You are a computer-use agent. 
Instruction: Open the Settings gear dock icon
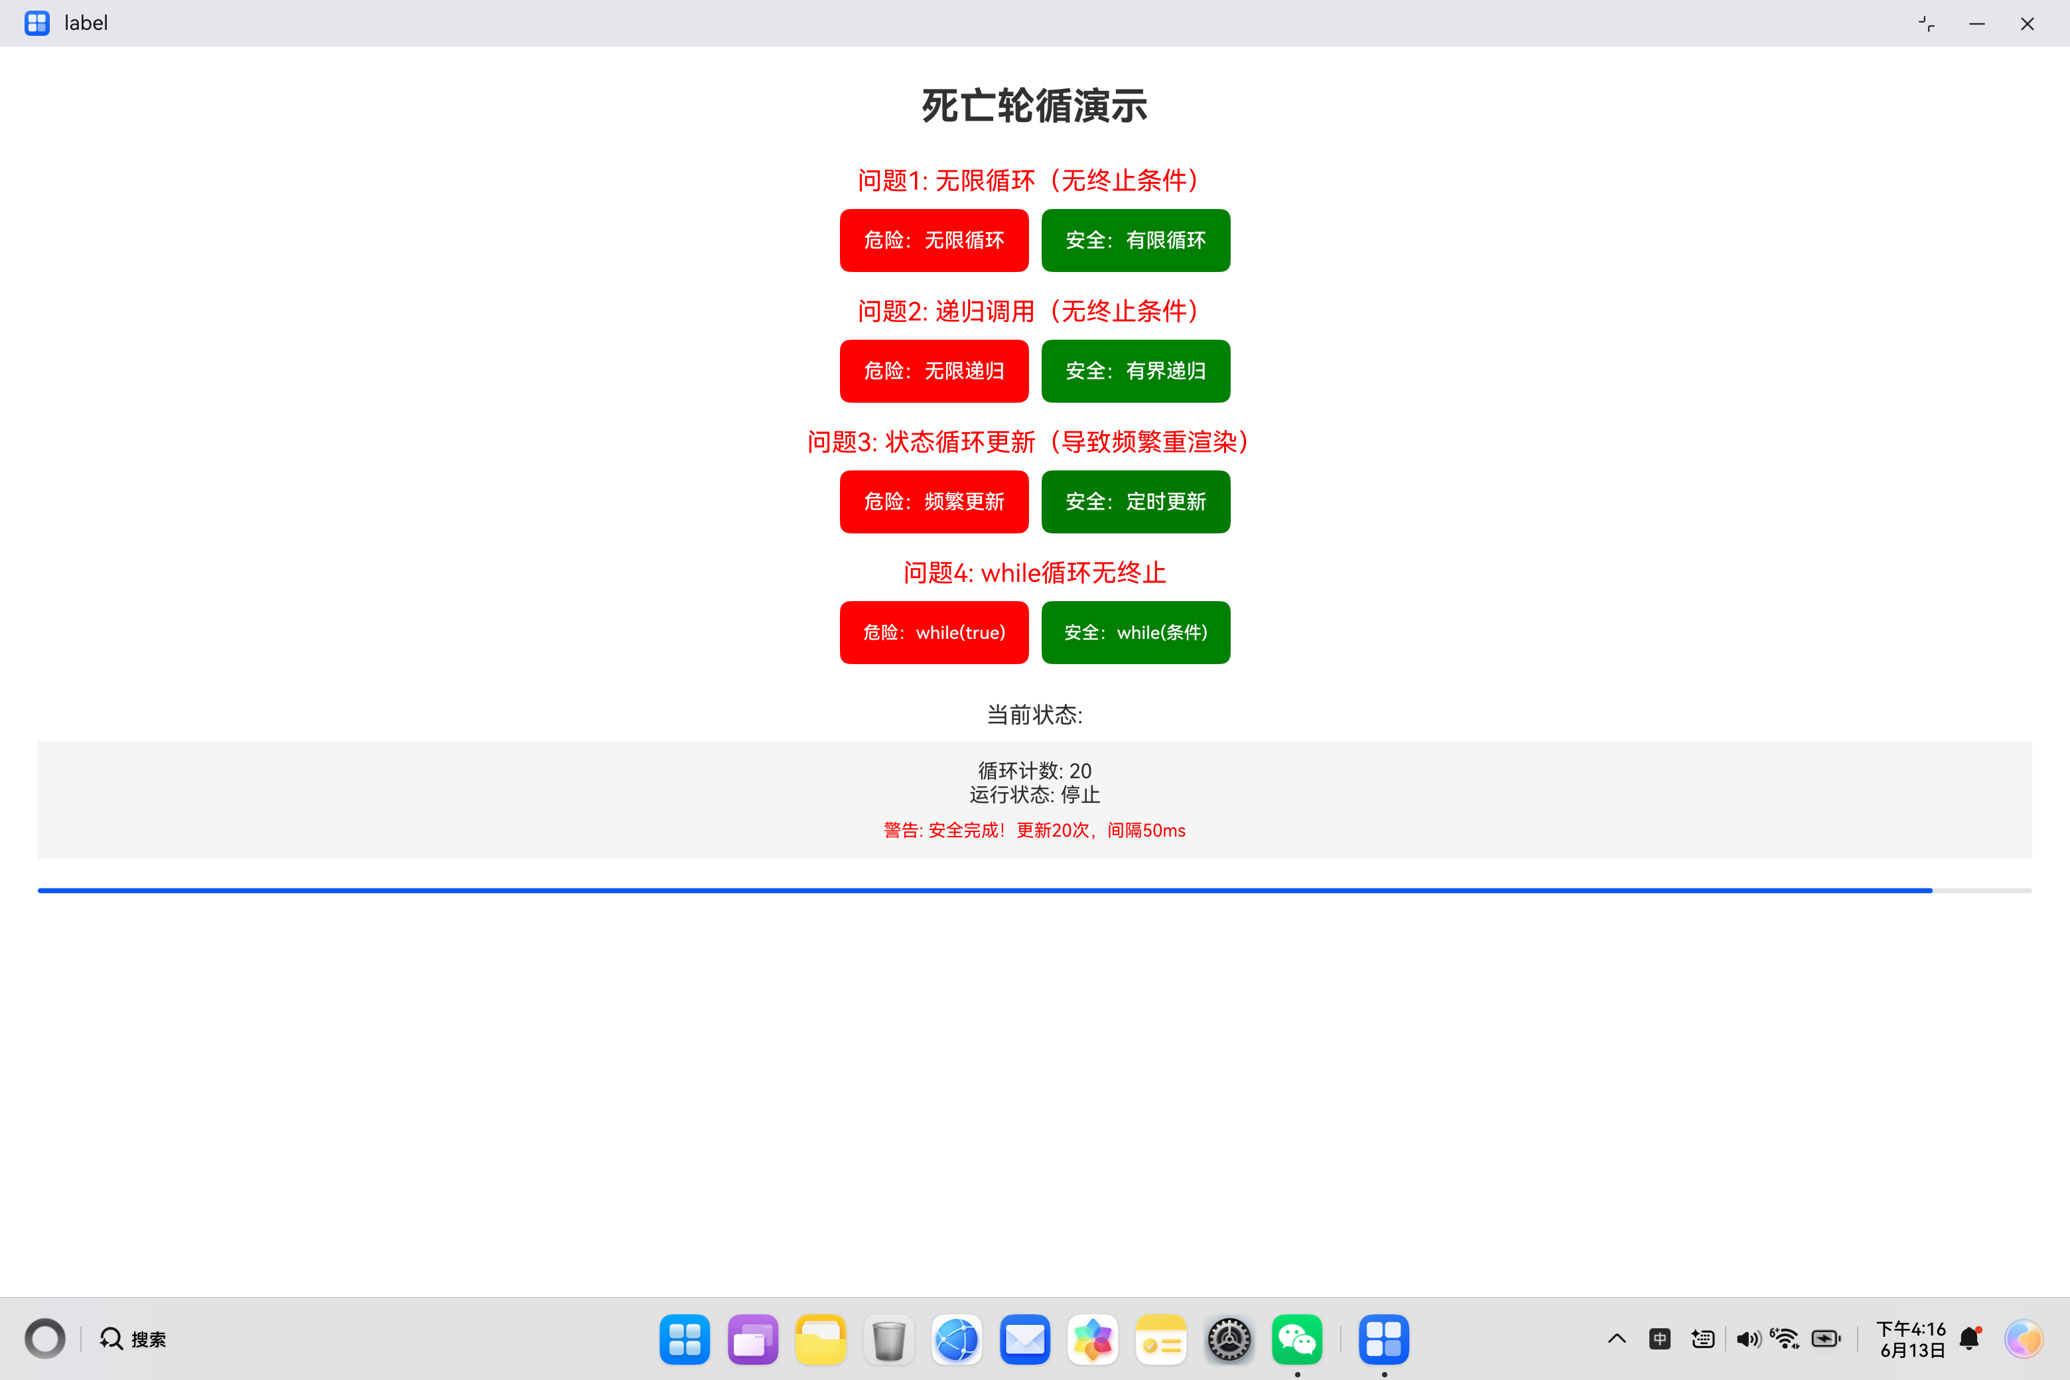point(1229,1340)
